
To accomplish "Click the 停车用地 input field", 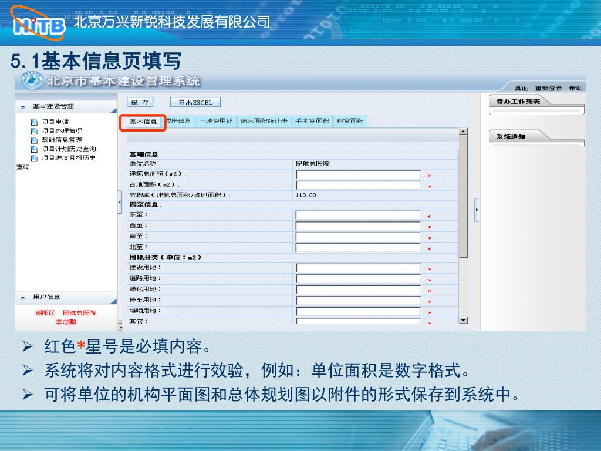I will [358, 301].
